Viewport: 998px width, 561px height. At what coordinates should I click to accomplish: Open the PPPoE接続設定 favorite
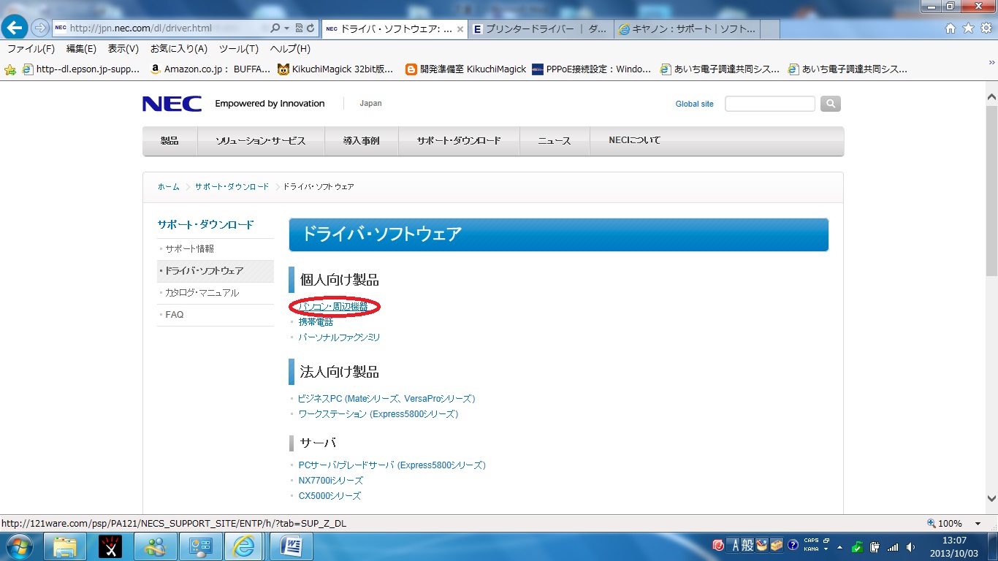pyautogui.click(x=591, y=69)
